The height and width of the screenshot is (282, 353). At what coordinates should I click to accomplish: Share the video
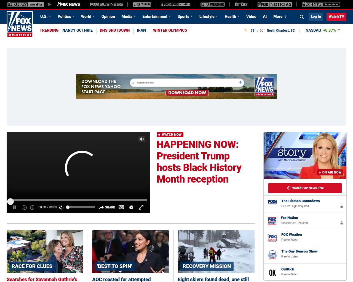coord(107,207)
